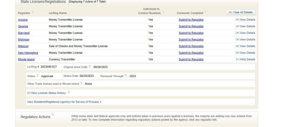This screenshot has width=289, height=127.
Task: Expand View License Status History
Action: (x=46, y=93)
